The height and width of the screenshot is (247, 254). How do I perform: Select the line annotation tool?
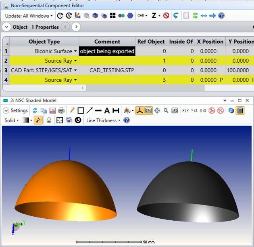(x=98, y=111)
